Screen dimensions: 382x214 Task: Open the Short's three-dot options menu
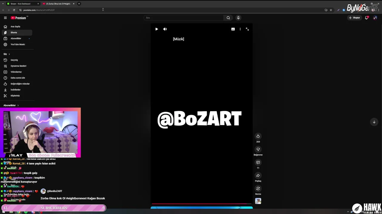pos(240,29)
